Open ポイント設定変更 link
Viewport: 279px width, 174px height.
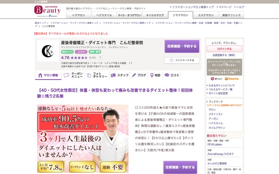click(x=218, y=93)
